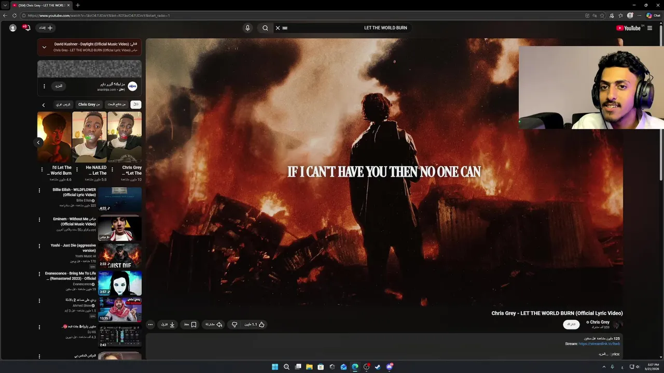Click the search magnifier button
Viewport: 664px width, 373px height.
pyautogui.click(x=265, y=28)
